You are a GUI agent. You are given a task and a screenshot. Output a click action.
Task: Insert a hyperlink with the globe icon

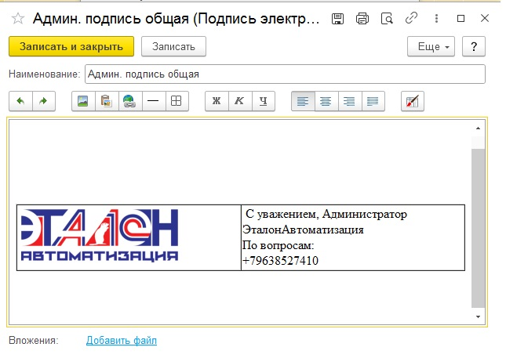[x=129, y=101]
